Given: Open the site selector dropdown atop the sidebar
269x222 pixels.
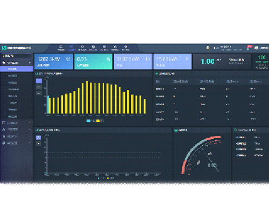Looking at the screenshot, I should coord(16,56).
